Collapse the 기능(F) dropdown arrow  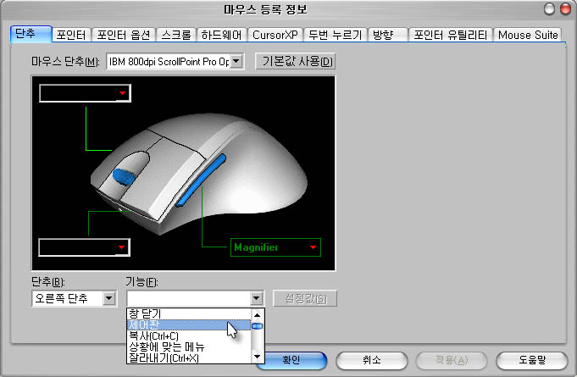tap(257, 298)
